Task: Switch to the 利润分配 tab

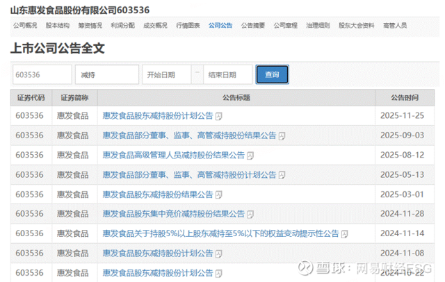Action: click(123, 26)
